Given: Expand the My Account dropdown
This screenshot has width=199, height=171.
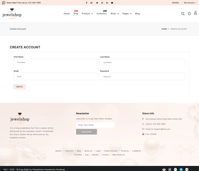Looking at the screenshot, I should pyautogui.click(x=190, y=3).
